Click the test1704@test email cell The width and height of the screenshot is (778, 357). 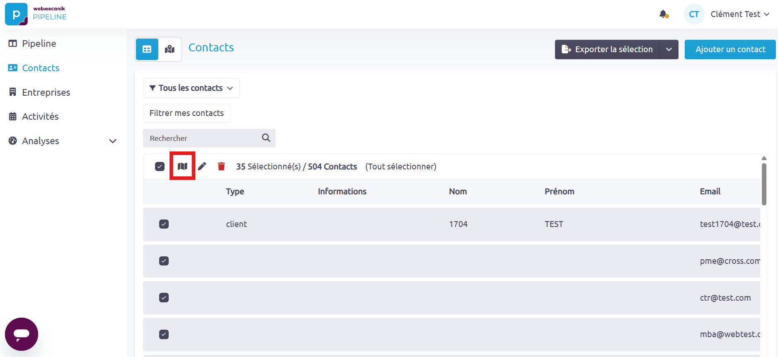pyautogui.click(x=730, y=224)
